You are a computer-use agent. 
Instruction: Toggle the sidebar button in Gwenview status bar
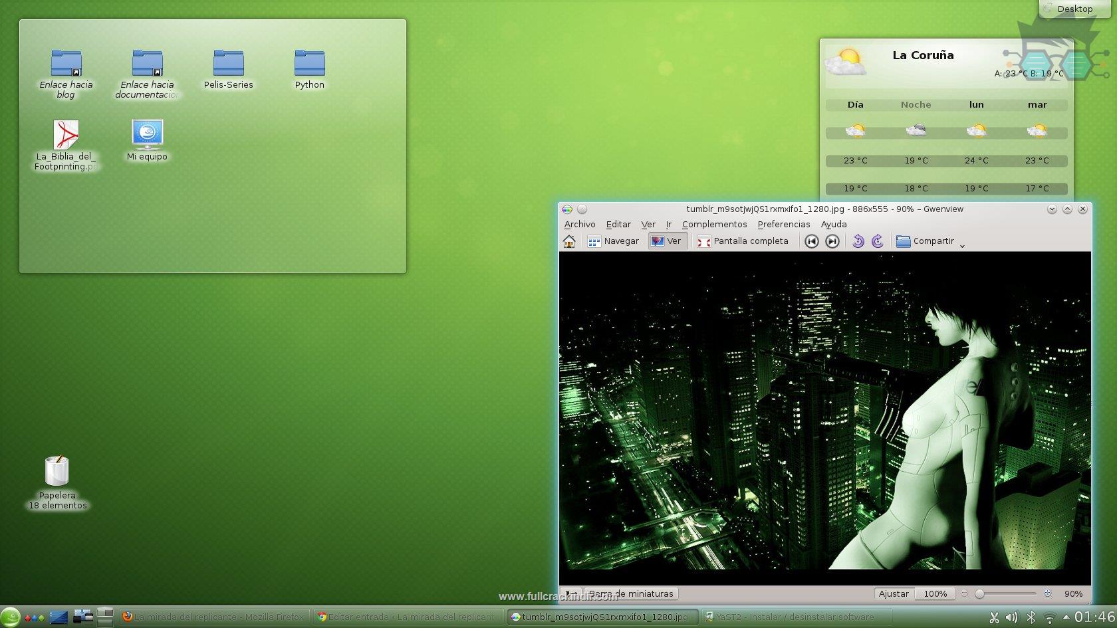[x=570, y=593]
